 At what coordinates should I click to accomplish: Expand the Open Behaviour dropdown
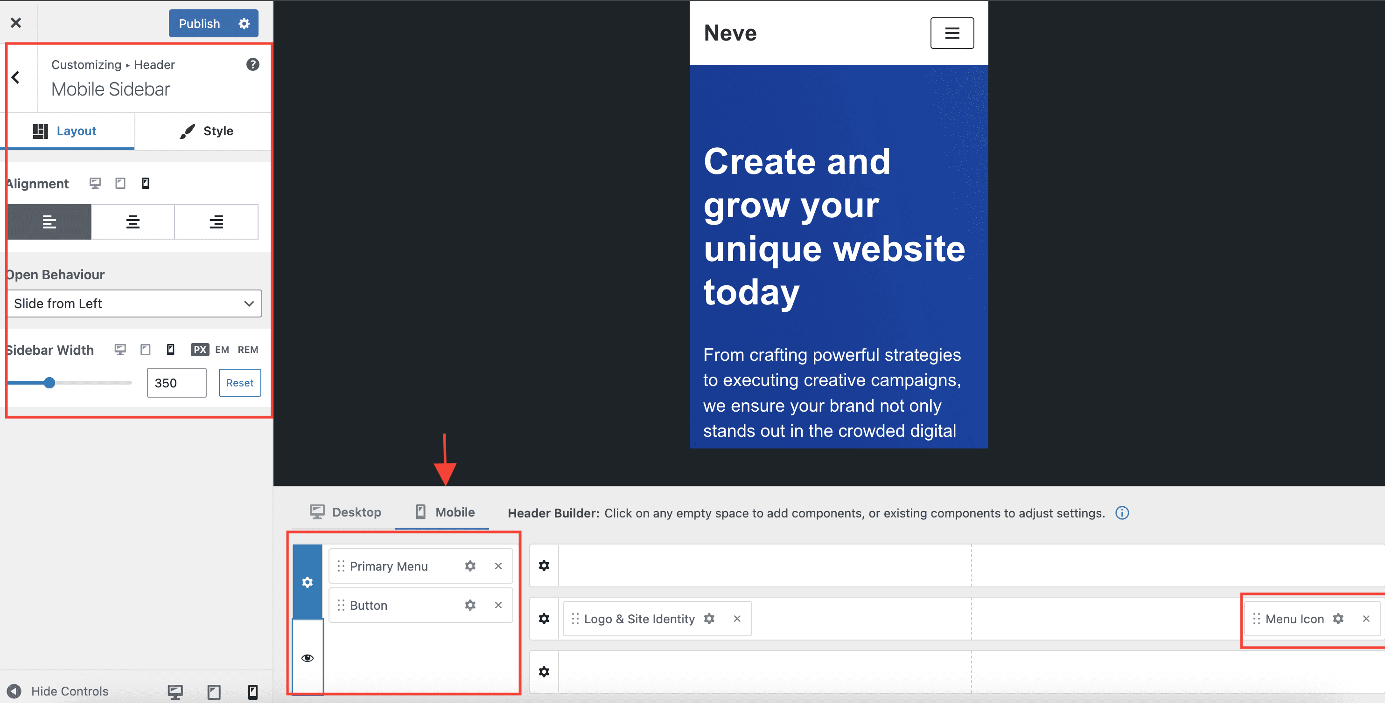point(134,303)
